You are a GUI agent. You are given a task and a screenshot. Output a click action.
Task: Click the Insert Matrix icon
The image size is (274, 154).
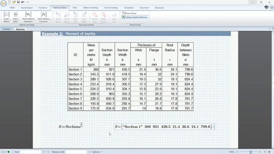click(x=6, y=14)
